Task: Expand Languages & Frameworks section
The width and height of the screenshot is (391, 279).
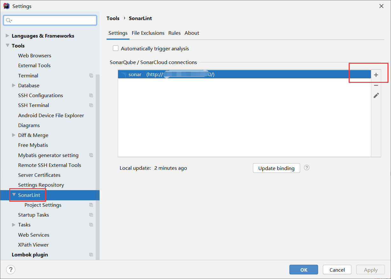Action: [7, 36]
